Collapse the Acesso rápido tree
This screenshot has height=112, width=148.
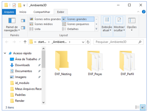[x=5, y=53]
